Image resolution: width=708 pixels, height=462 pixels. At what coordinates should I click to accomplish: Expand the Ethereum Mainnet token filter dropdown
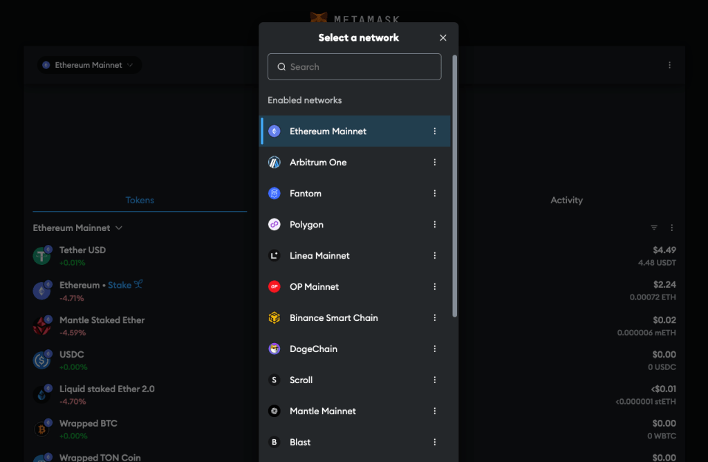77,228
